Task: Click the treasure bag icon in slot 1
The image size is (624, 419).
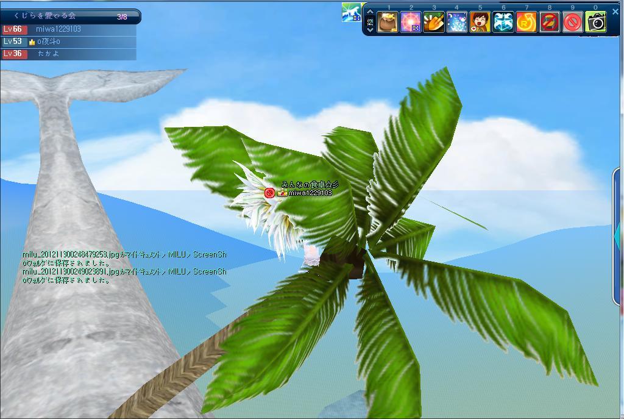Action: [x=388, y=23]
